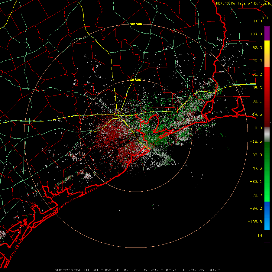This screenshot has width=272, height=272.
Task: Click the 92.3 scale value
Action: (257, 47)
